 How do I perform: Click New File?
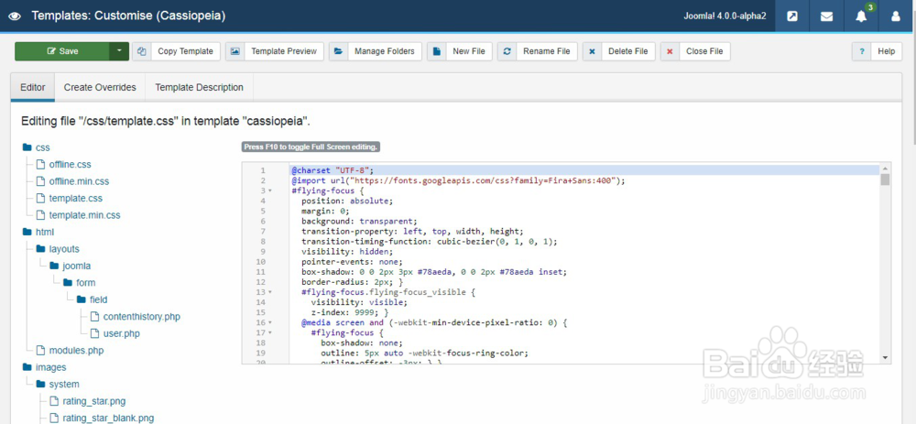click(x=460, y=51)
